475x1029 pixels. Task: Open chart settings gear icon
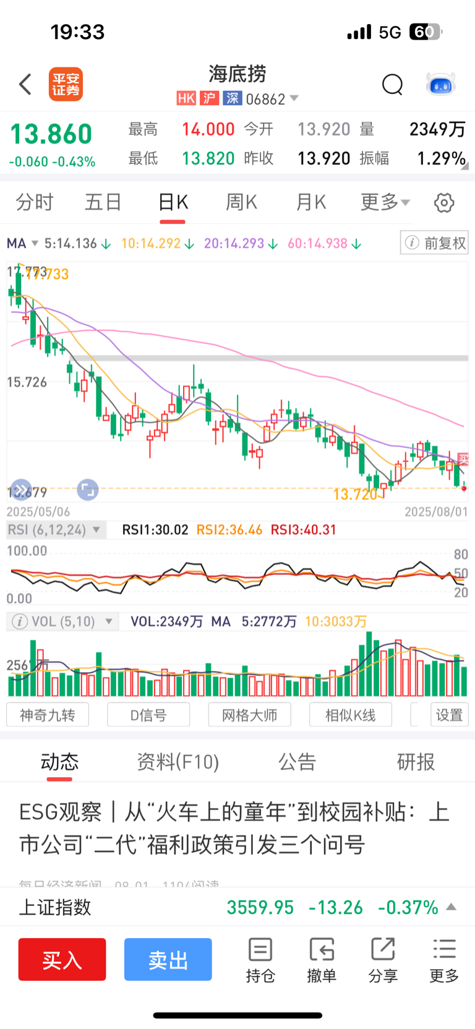[444, 202]
